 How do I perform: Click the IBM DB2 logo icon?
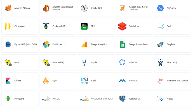84,26
